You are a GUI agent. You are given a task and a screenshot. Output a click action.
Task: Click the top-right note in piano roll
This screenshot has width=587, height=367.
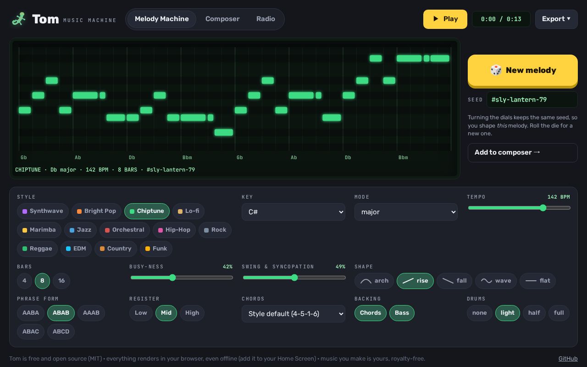440,58
